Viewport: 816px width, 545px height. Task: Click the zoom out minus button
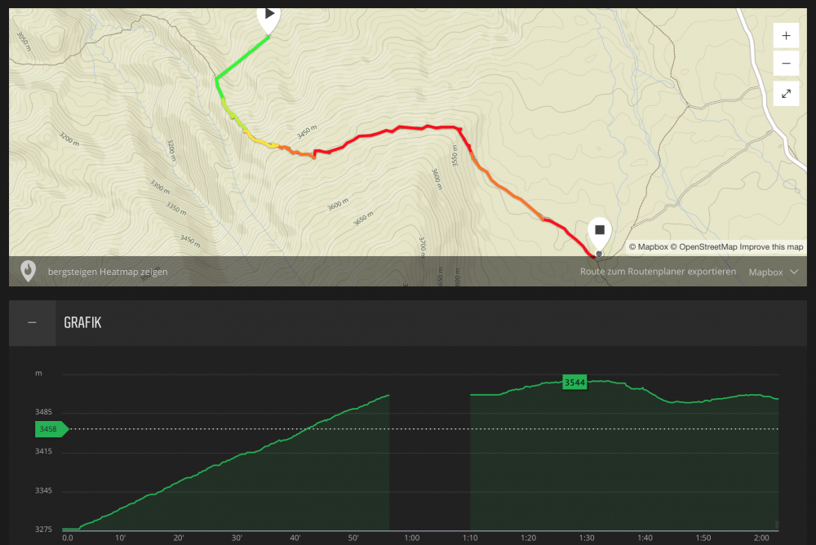[786, 64]
